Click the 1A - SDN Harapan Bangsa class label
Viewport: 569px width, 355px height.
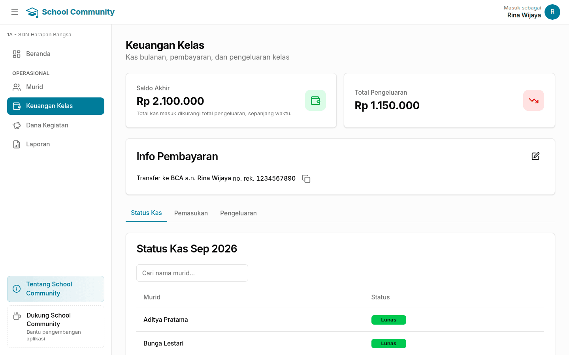point(39,35)
